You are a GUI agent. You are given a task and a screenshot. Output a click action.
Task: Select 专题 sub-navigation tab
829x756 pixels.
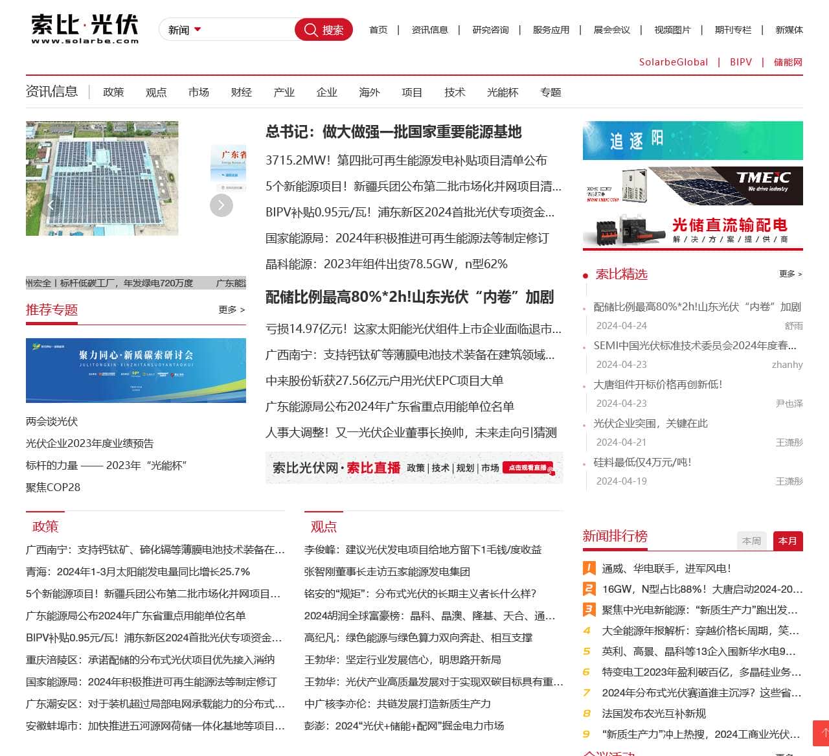(551, 92)
